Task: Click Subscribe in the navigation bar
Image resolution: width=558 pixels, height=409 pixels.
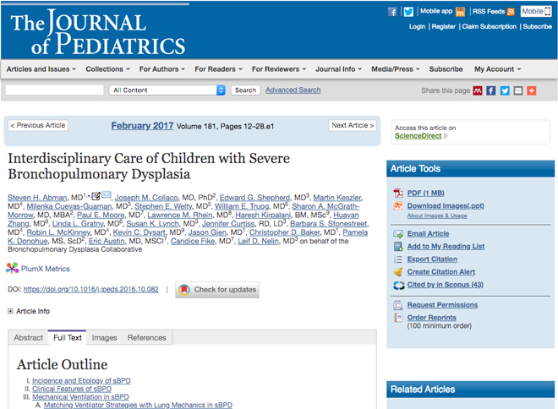Action: (446, 69)
